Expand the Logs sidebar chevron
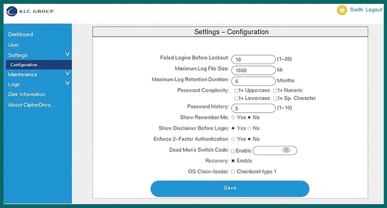 click(67, 83)
